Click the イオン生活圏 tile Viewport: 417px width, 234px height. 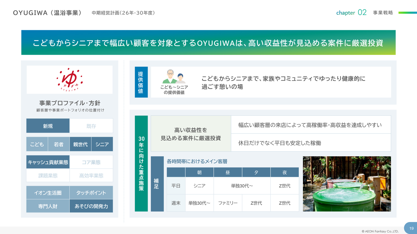coord(48,193)
